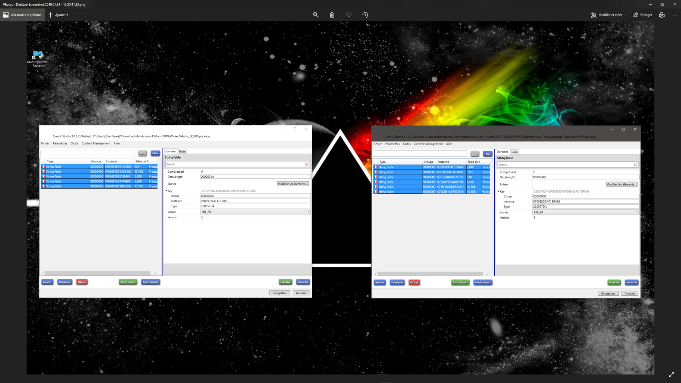Select String Table row with instance 07039A8A4B78F536
The image size is (681, 383).
pos(432,177)
